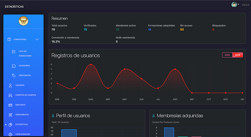Click the Mercados card icon
251x137 pixels.
pos(10,105)
